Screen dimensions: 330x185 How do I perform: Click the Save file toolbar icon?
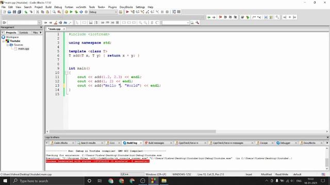pos(14,12)
